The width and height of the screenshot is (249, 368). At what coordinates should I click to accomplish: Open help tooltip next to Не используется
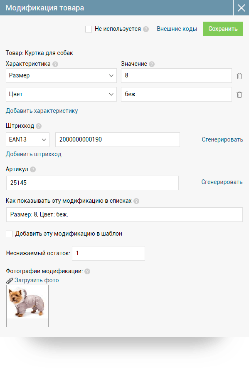pos(145,29)
